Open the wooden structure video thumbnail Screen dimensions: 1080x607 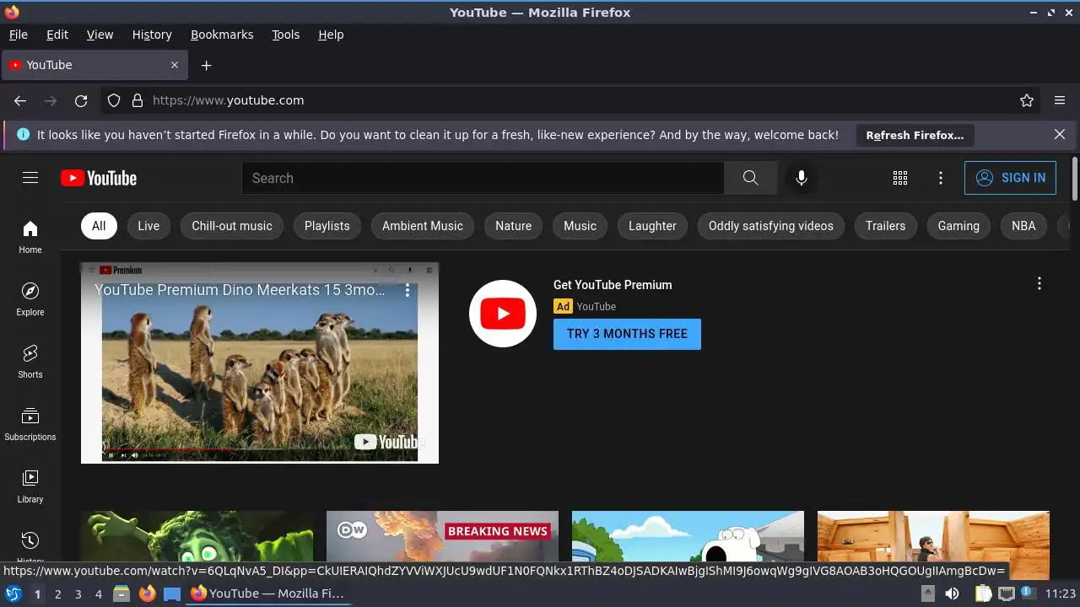(x=933, y=536)
